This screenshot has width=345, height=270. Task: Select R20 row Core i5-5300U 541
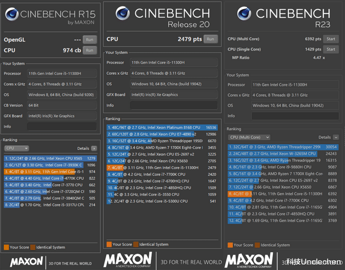162,201
